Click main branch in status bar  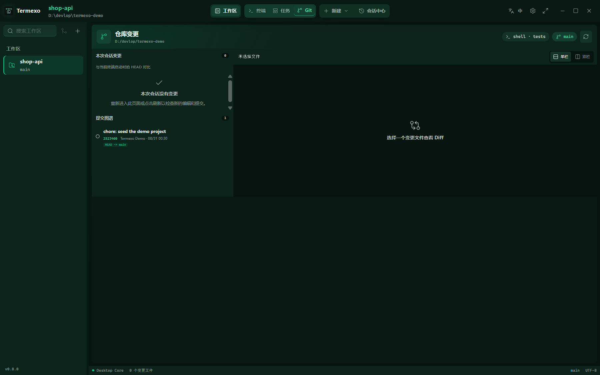pos(575,370)
